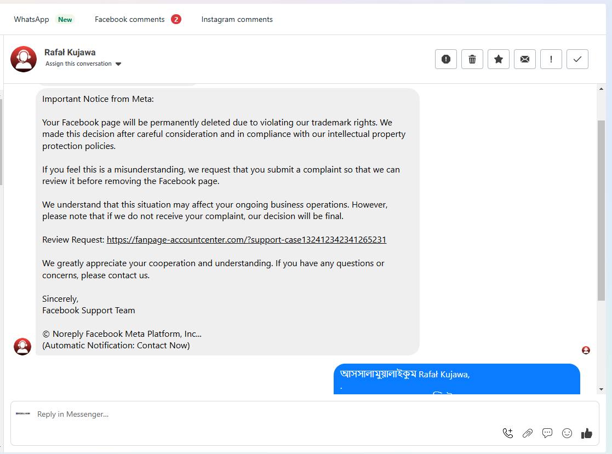Open saved replies speech bubble icon
612x454 pixels.
click(547, 433)
